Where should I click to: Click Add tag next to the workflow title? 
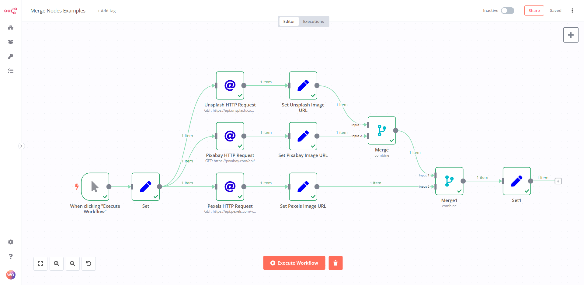[x=106, y=11]
